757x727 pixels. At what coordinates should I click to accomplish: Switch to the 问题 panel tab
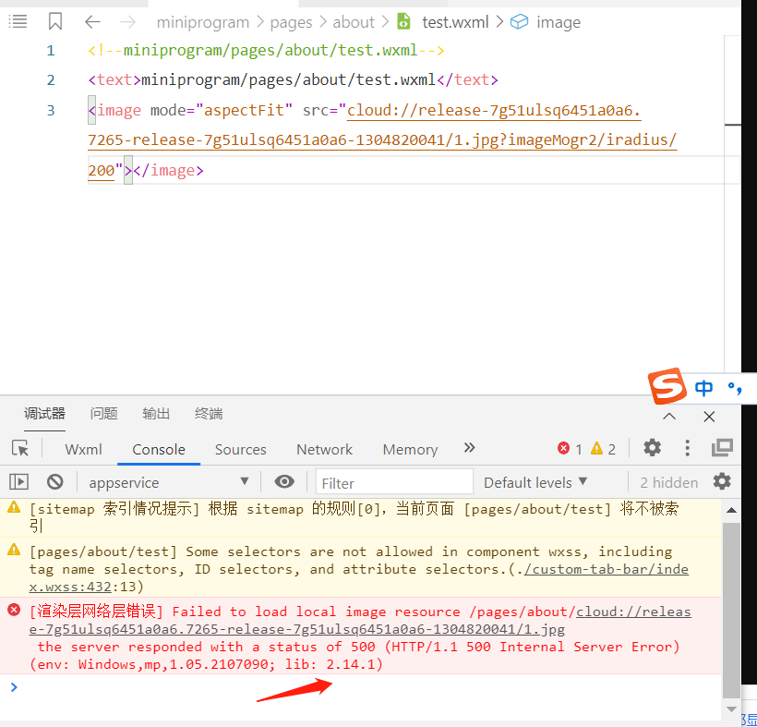[103, 414]
